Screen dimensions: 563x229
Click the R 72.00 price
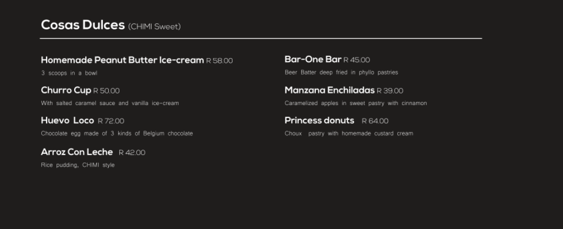(x=111, y=121)
